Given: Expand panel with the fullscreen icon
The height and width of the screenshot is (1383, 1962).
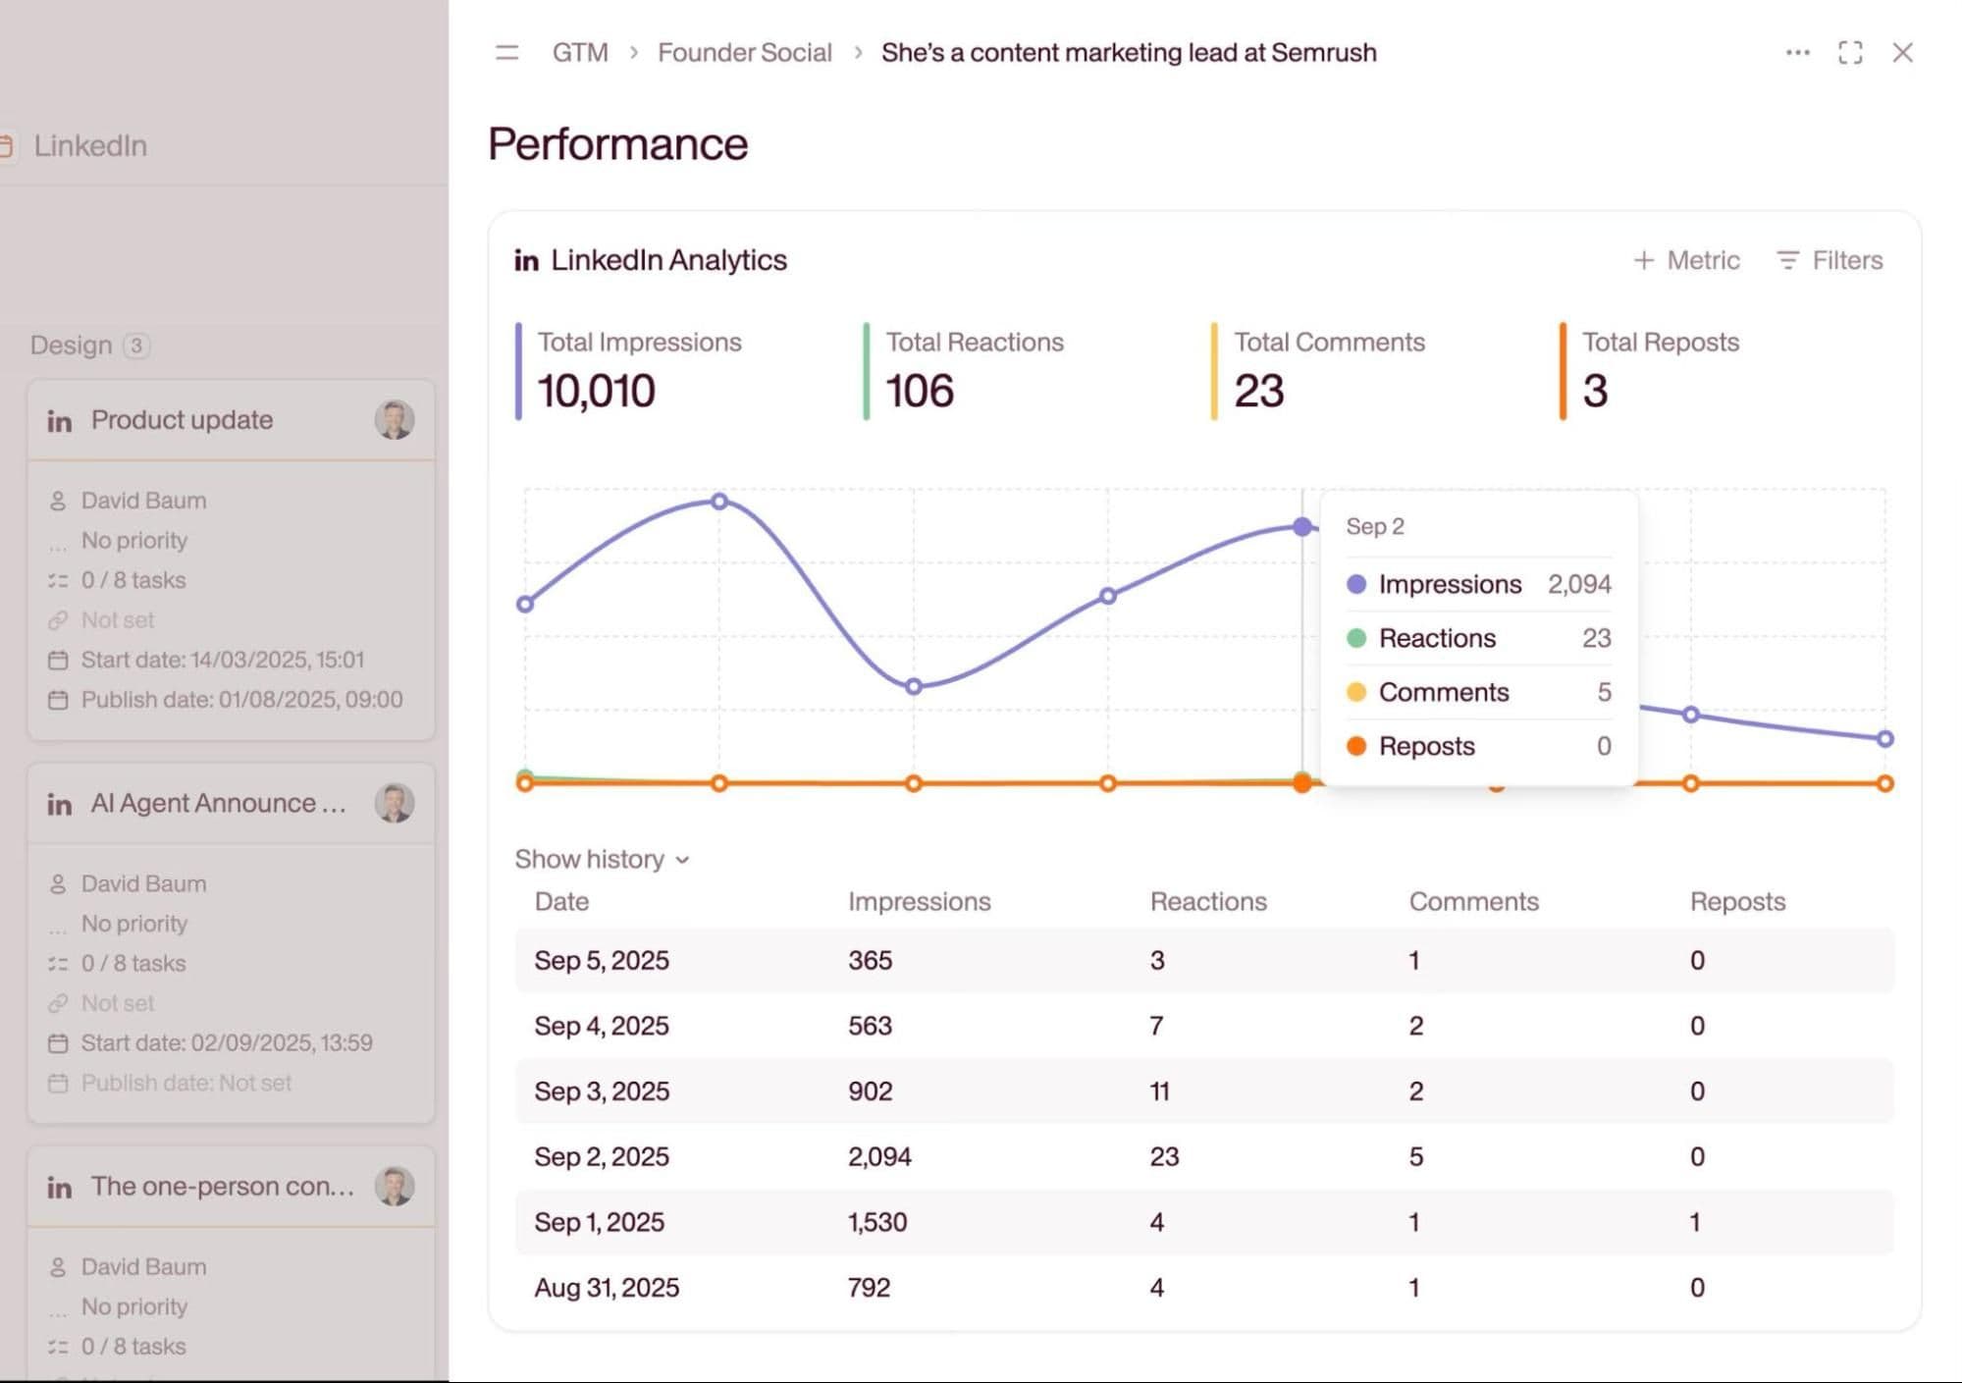Looking at the screenshot, I should [1849, 53].
